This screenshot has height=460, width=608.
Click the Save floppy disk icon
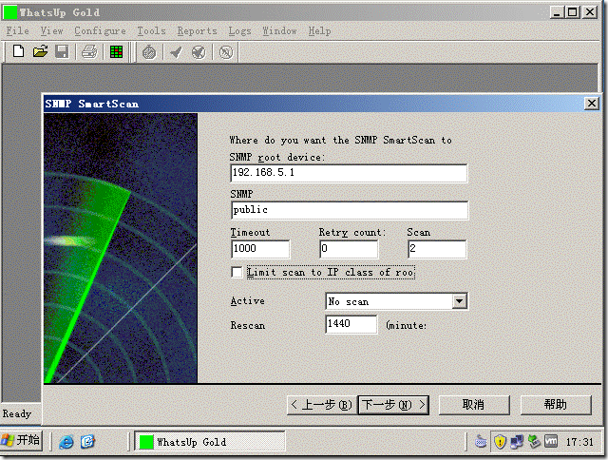click(62, 51)
